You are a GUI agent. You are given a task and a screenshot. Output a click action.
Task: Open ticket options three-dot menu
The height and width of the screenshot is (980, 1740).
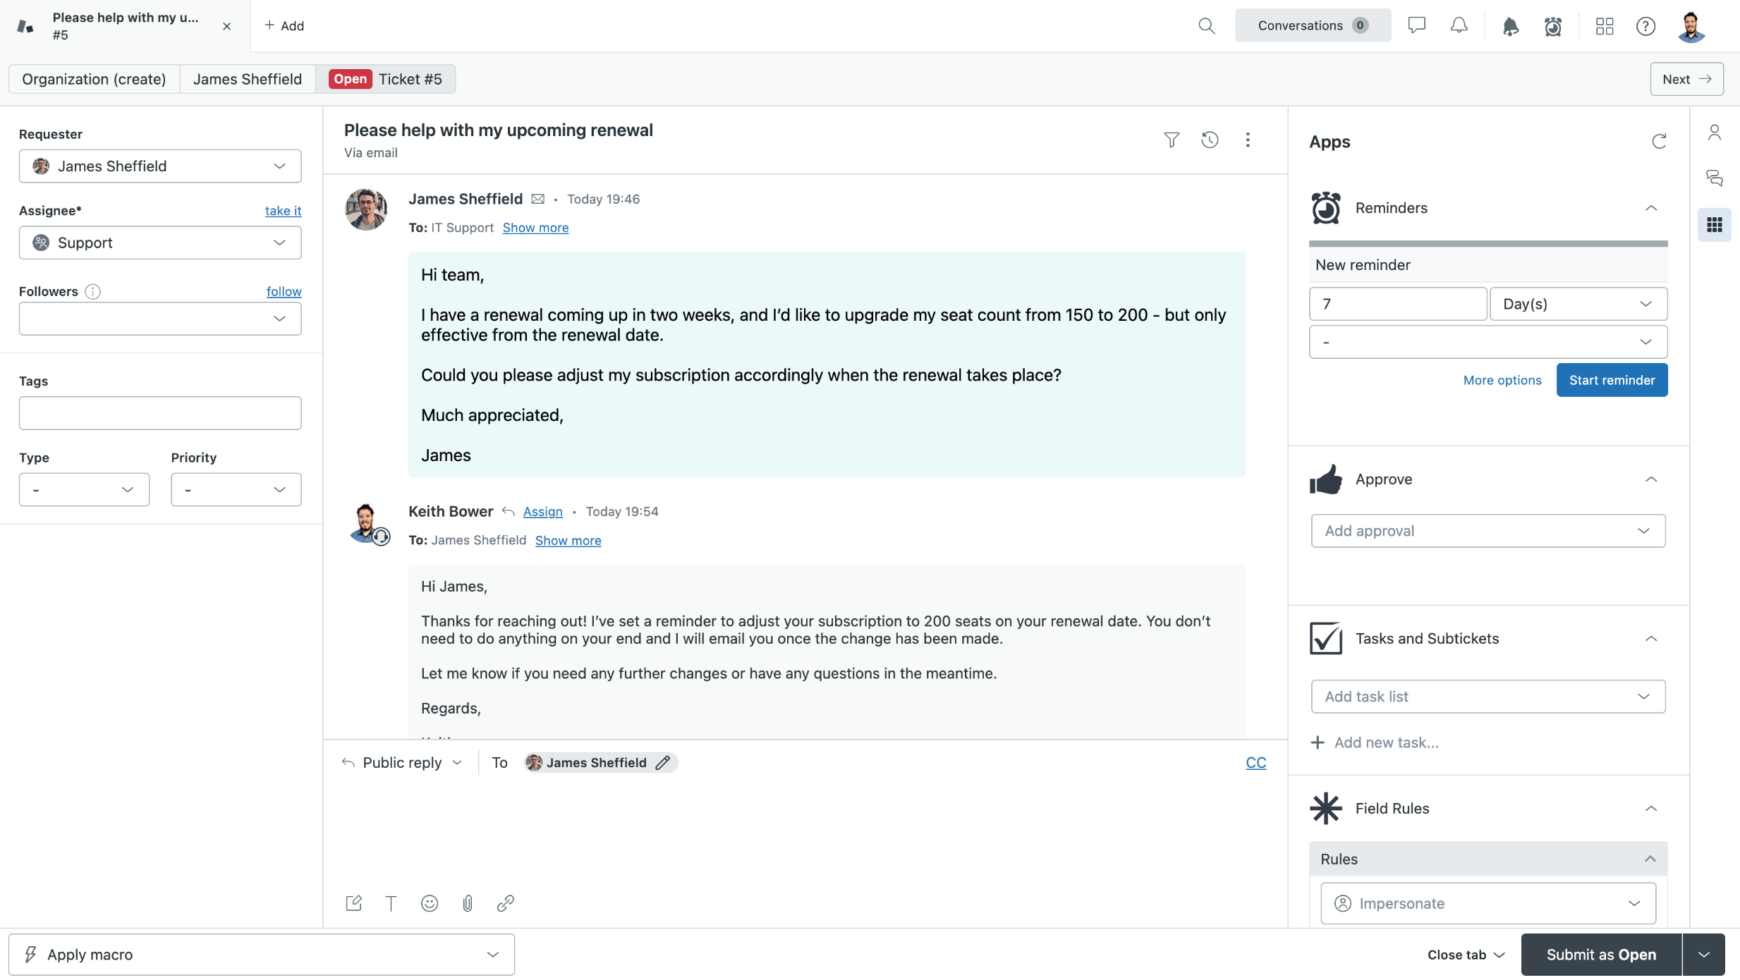click(x=1248, y=140)
